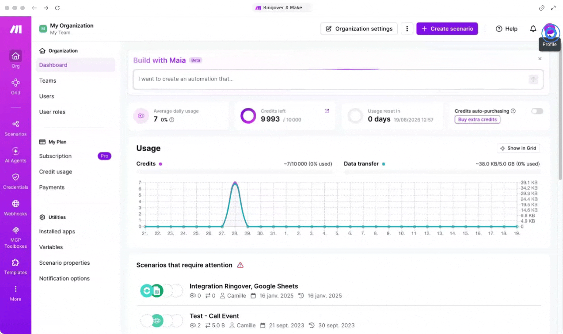563x334 pixels.
Task: Open the Help menu
Action: point(506,29)
